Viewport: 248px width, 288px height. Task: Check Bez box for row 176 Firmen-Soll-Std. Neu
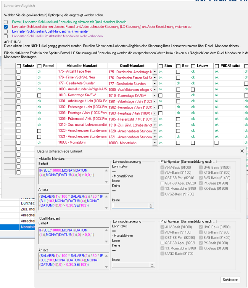178,78
